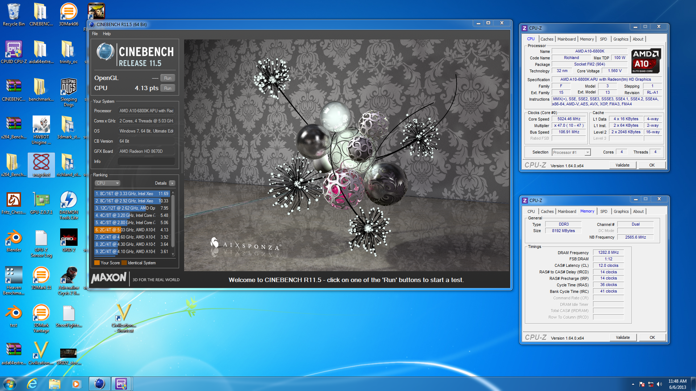Open the DAEMON Tools Lite shortcut
Viewport: 696px width, 391px height.
69,205
